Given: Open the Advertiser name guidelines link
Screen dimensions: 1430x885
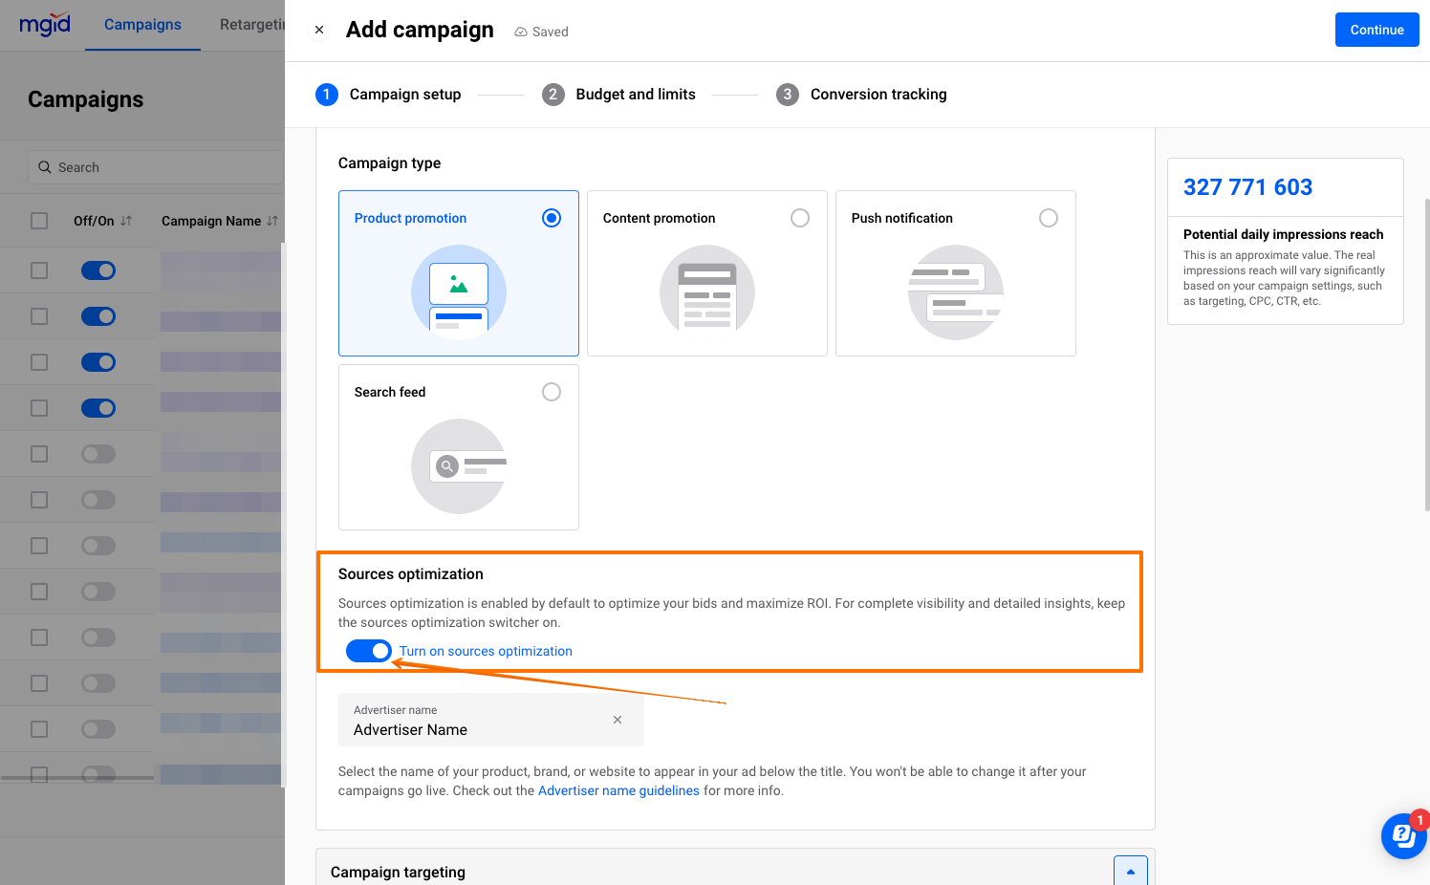Looking at the screenshot, I should 619,789.
